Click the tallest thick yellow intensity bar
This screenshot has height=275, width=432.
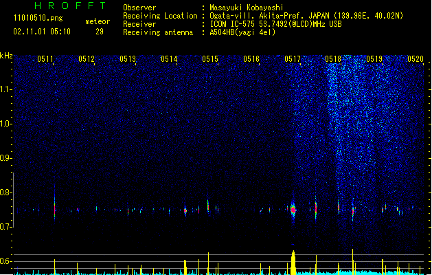[293, 263]
